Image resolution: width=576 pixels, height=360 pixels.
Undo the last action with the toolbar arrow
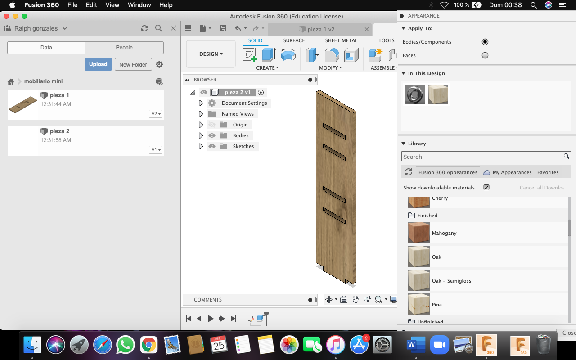[x=238, y=28]
